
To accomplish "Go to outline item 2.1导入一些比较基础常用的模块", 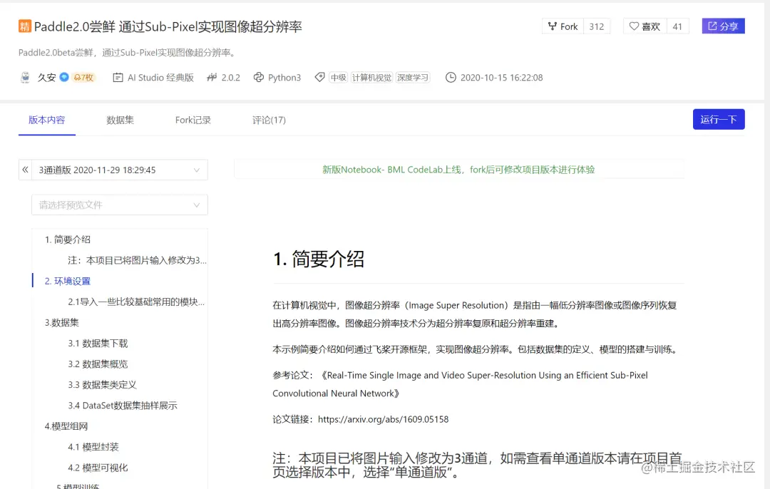I will (136, 302).
